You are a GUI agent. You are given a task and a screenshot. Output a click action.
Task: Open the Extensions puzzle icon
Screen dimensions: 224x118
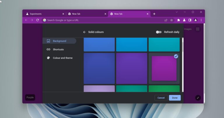tap(178, 20)
